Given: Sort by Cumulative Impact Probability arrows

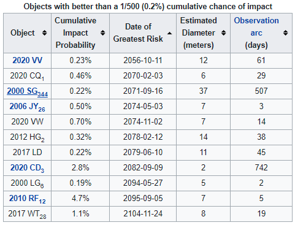Looking at the screenshot, I should [x=103, y=32].
